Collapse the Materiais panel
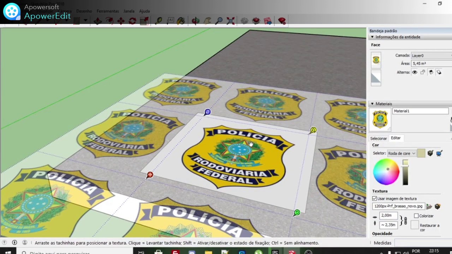 [372, 104]
